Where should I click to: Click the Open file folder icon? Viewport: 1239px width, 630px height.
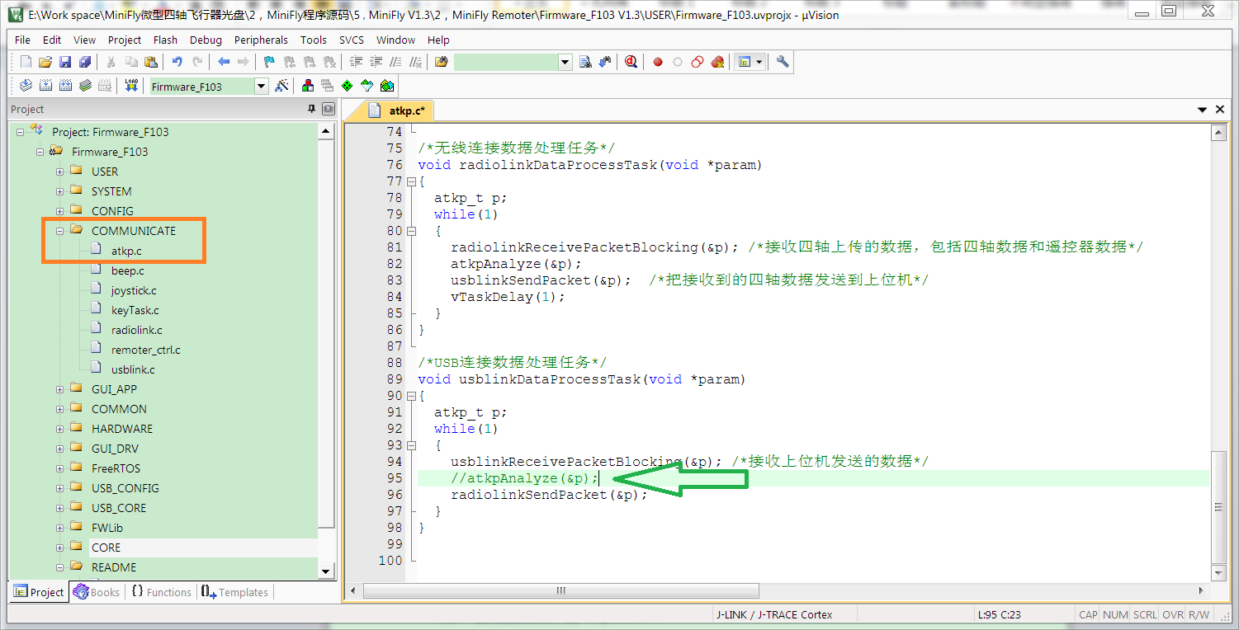[45, 62]
